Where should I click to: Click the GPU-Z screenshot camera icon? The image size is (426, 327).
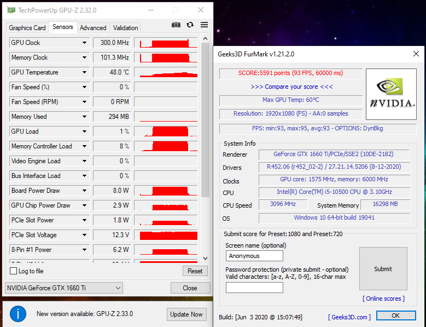[x=176, y=25]
